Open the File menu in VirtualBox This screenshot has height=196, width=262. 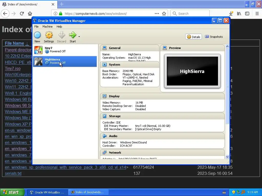click(36, 27)
